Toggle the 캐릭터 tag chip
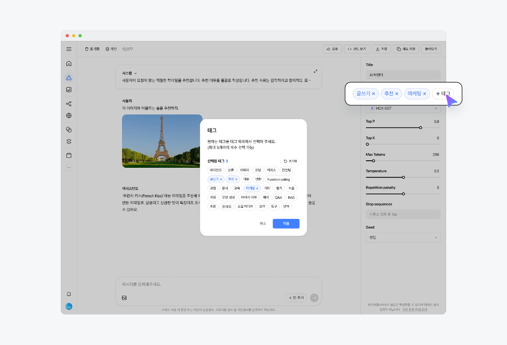 [244, 170]
